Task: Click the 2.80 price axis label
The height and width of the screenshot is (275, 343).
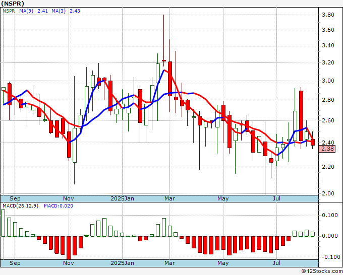Action: 328,100
